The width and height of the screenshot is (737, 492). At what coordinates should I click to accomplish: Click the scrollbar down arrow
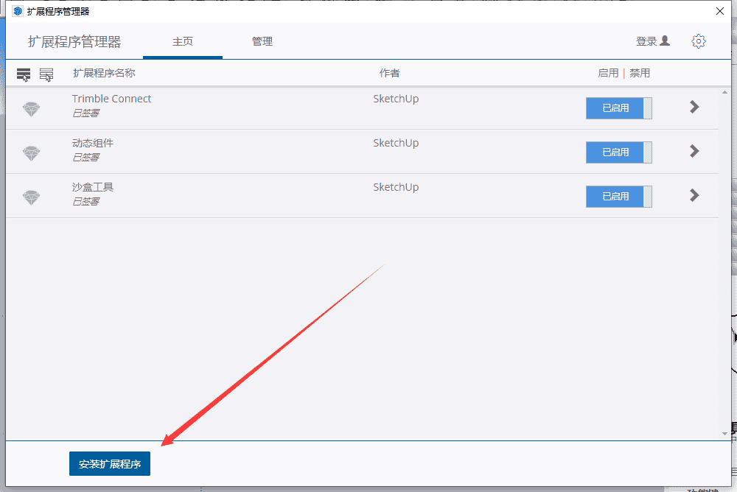tap(724, 434)
